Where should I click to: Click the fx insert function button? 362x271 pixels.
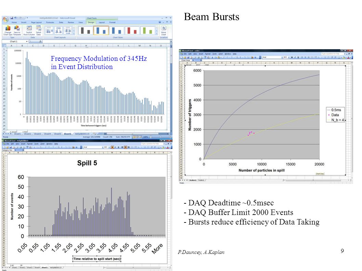tap(40, 41)
